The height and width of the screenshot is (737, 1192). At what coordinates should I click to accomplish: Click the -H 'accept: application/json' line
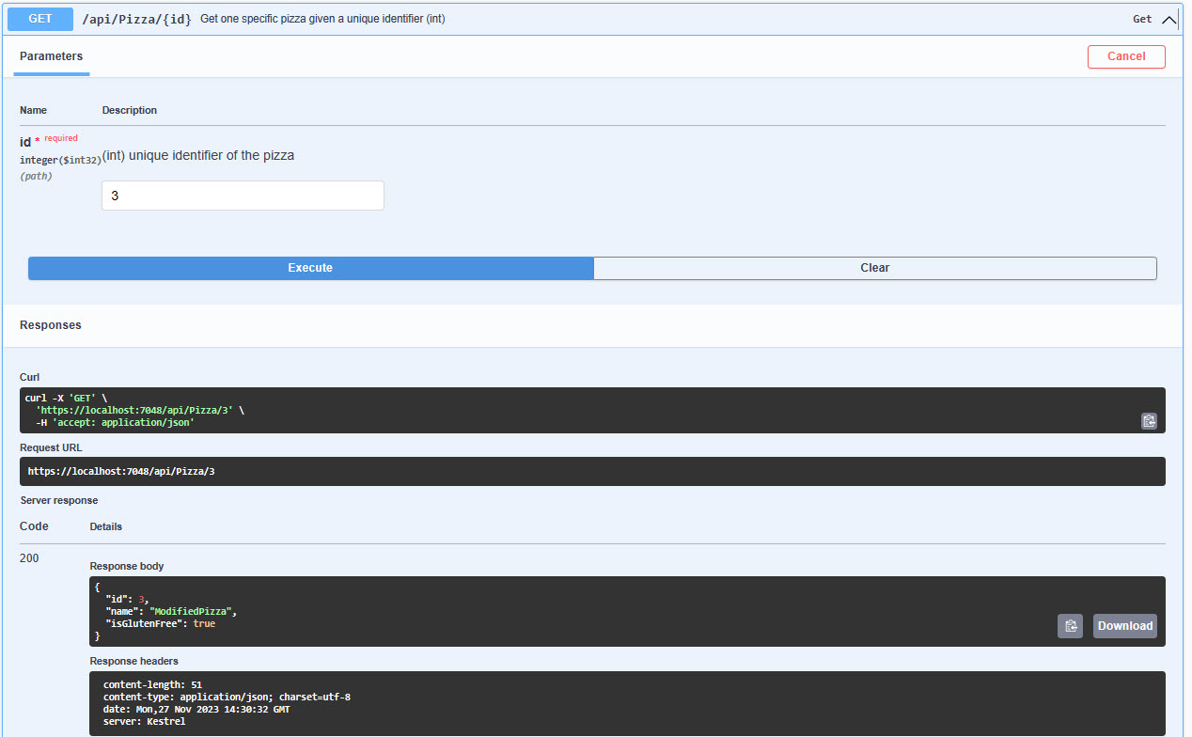115,423
